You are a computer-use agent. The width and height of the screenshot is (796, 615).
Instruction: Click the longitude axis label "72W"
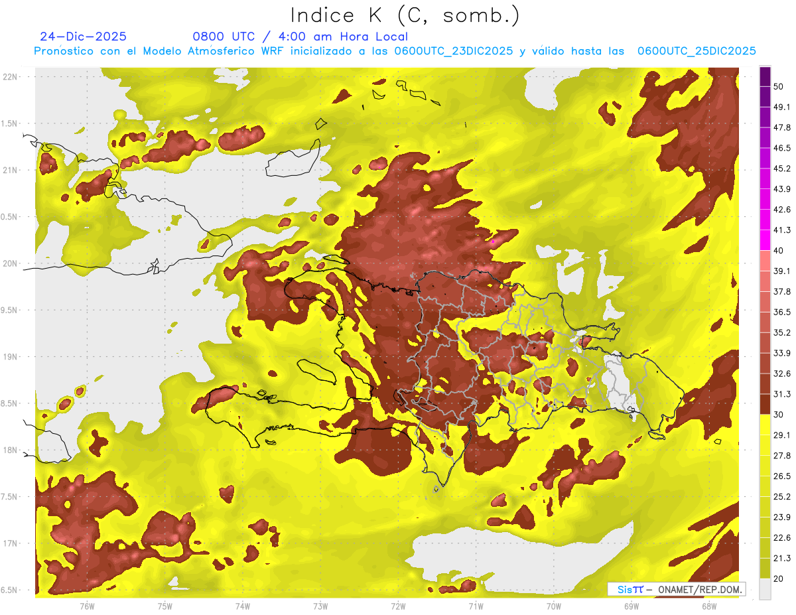coord(398,606)
